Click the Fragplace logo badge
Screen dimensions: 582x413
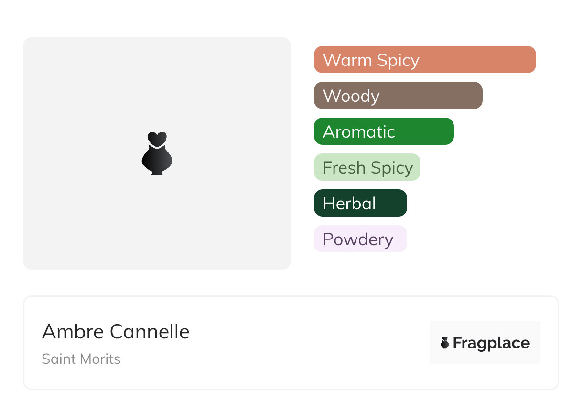pyautogui.click(x=485, y=342)
